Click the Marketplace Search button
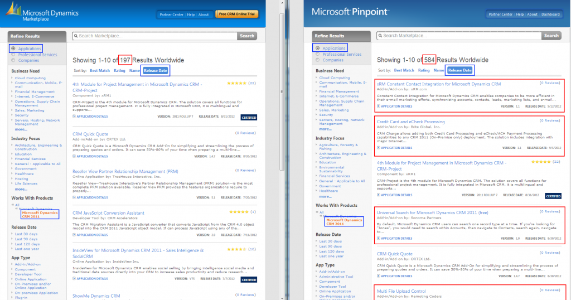Viewport: 571px width, 300px height. pyautogui.click(x=247, y=36)
